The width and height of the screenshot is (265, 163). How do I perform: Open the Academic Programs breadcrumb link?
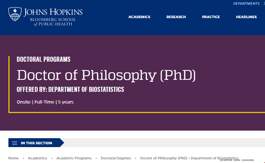click(74, 158)
